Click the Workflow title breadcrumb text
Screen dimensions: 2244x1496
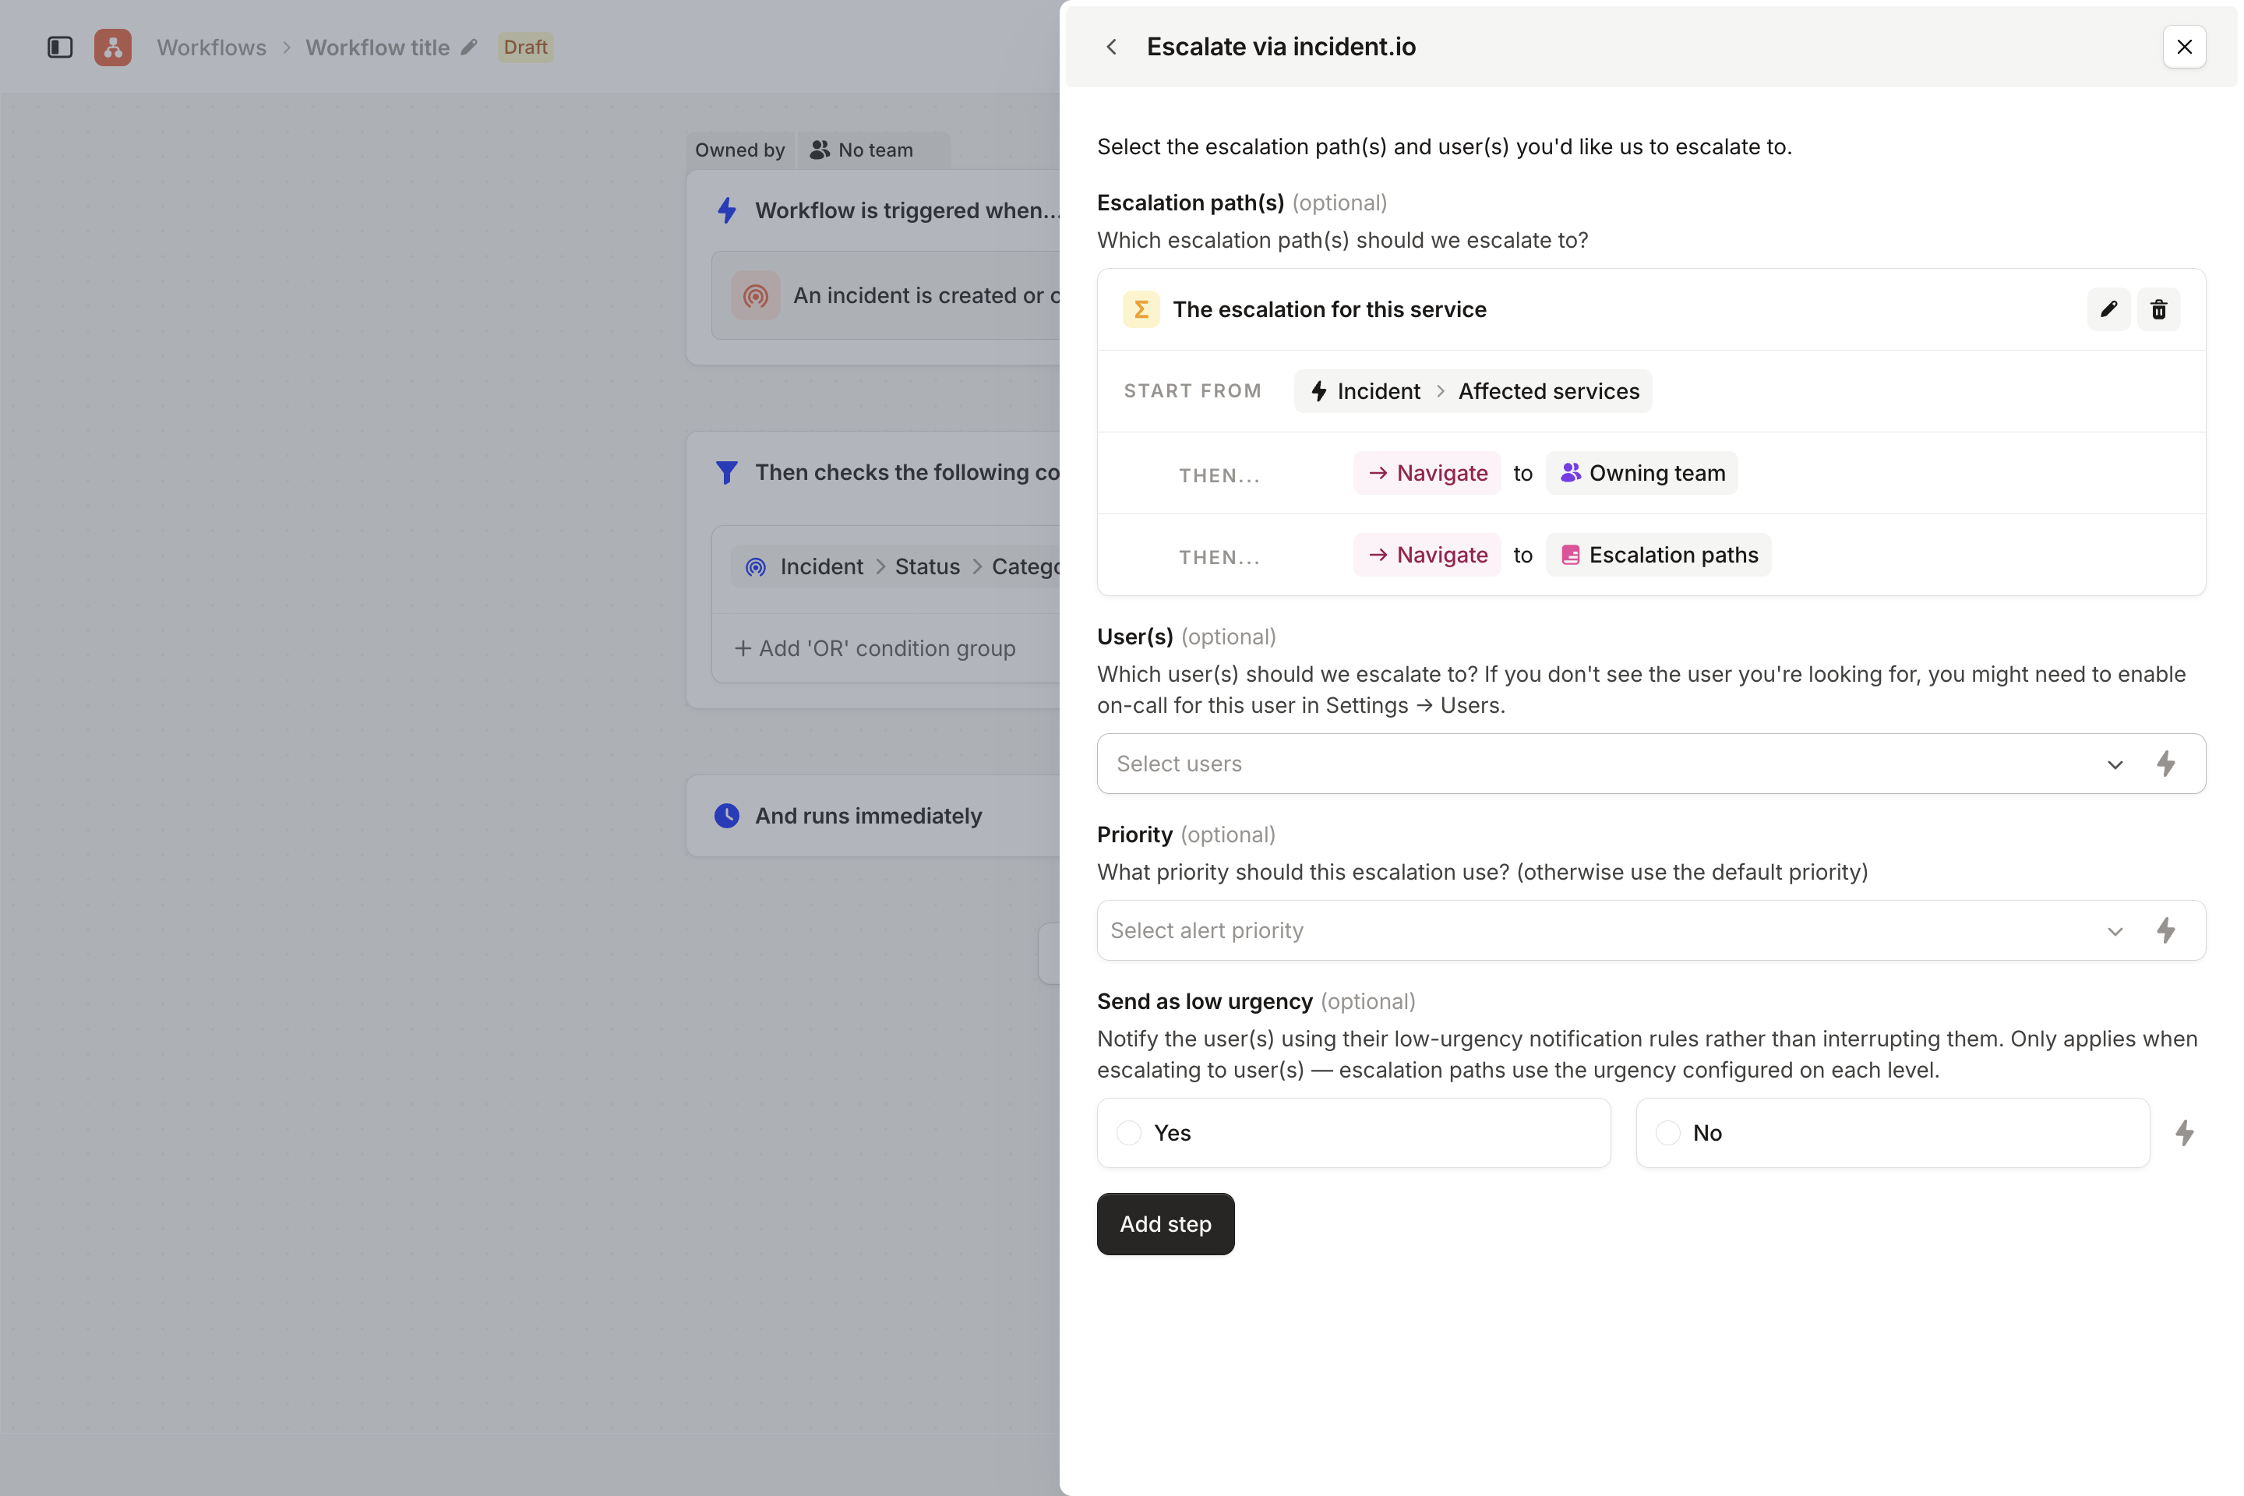click(377, 47)
